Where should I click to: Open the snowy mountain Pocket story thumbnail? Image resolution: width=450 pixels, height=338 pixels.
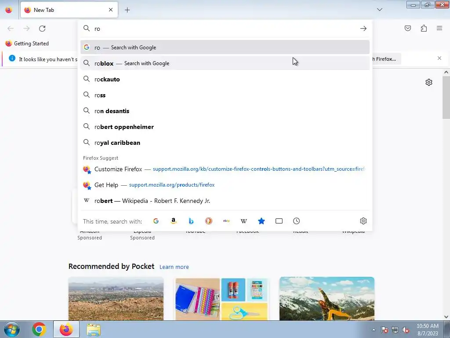327,299
